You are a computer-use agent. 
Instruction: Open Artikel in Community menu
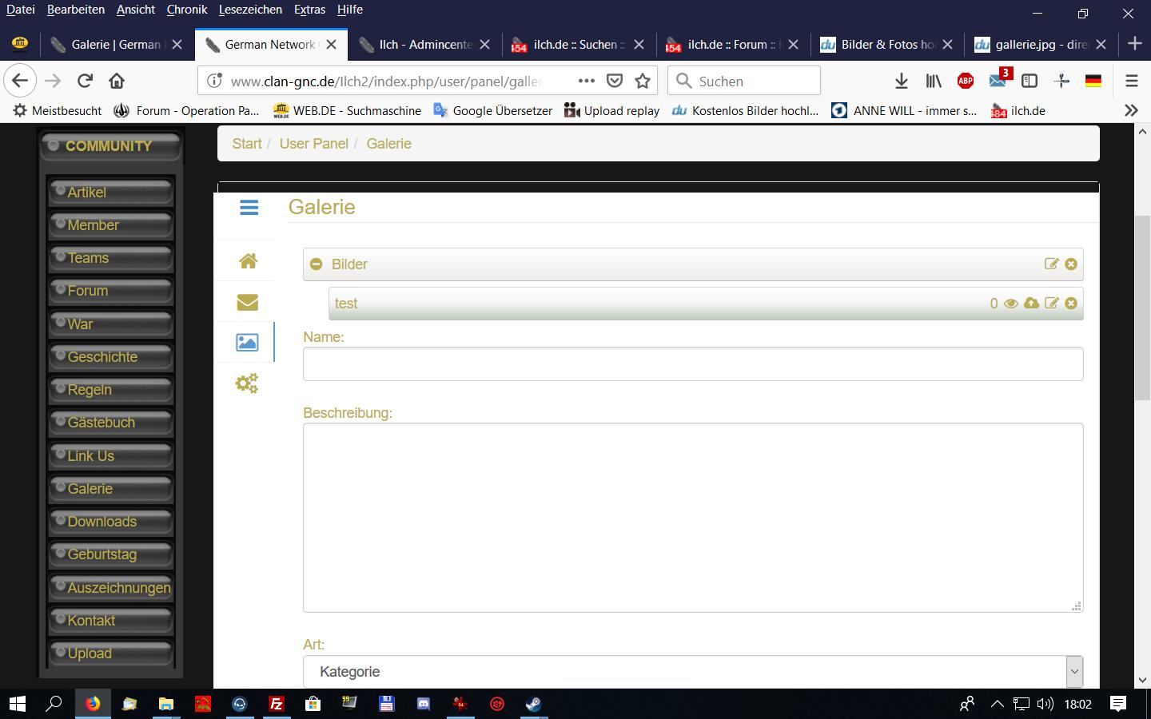click(111, 193)
